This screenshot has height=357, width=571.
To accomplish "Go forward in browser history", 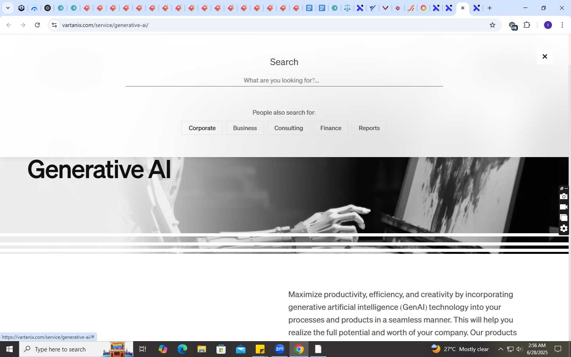I will 23,25.
